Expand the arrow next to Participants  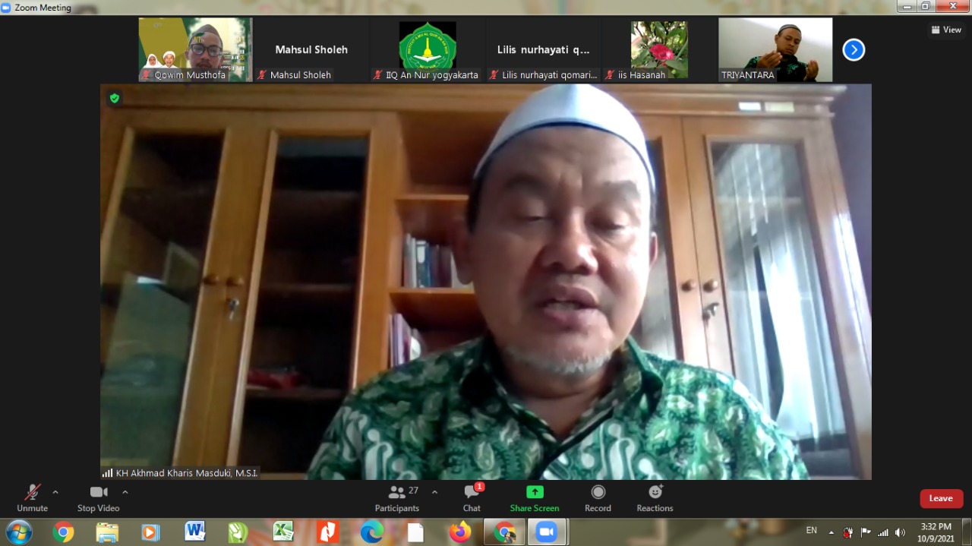coord(434,492)
